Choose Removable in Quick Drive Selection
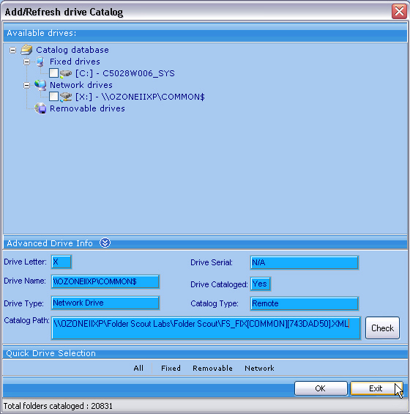Viewport: 410px width, 414px height. point(212,368)
